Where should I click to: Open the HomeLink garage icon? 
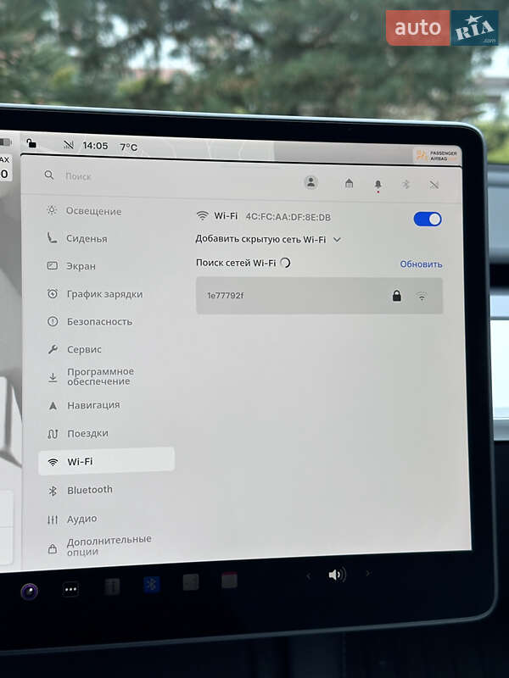[349, 183]
